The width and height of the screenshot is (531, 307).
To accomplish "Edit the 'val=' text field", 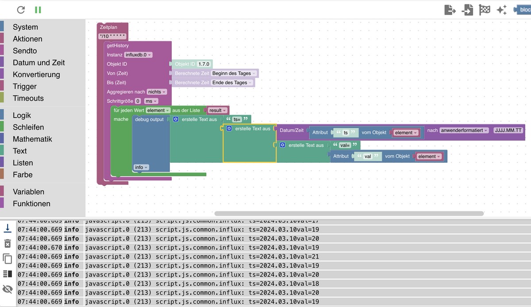I will tap(344, 145).
